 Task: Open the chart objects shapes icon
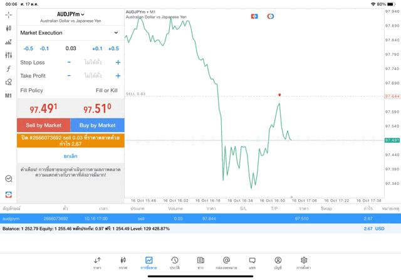point(9,82)
